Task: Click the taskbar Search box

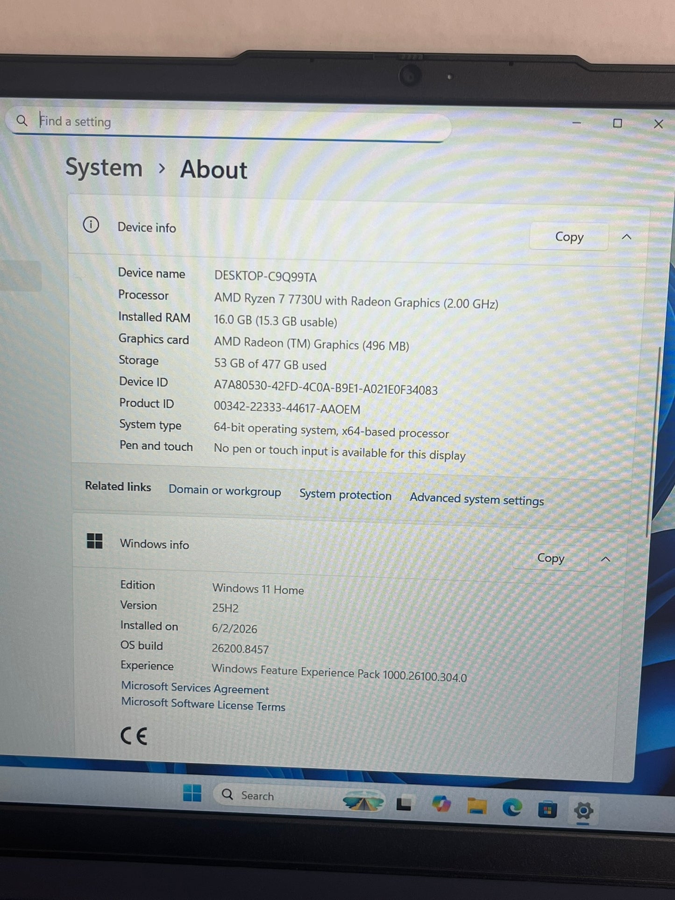Action: click(x=299, y=798)
